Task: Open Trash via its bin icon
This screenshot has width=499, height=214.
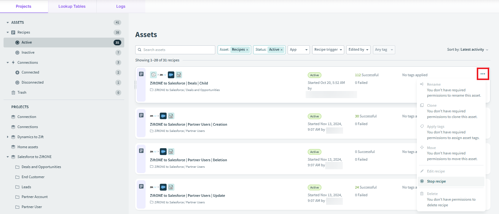Action: (x=13, y=92)
